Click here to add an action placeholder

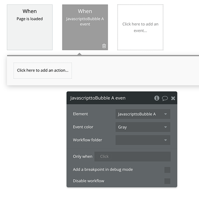coord(43,71)
